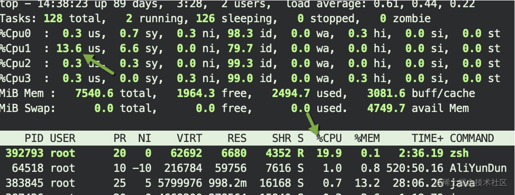Click the 16168 SHR value
Screen dimensions: 515x195
point(275,183)
